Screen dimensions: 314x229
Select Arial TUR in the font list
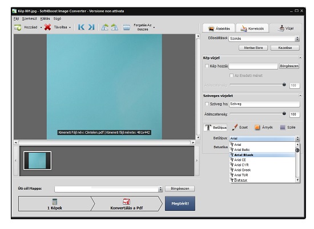tap(263, 175)
